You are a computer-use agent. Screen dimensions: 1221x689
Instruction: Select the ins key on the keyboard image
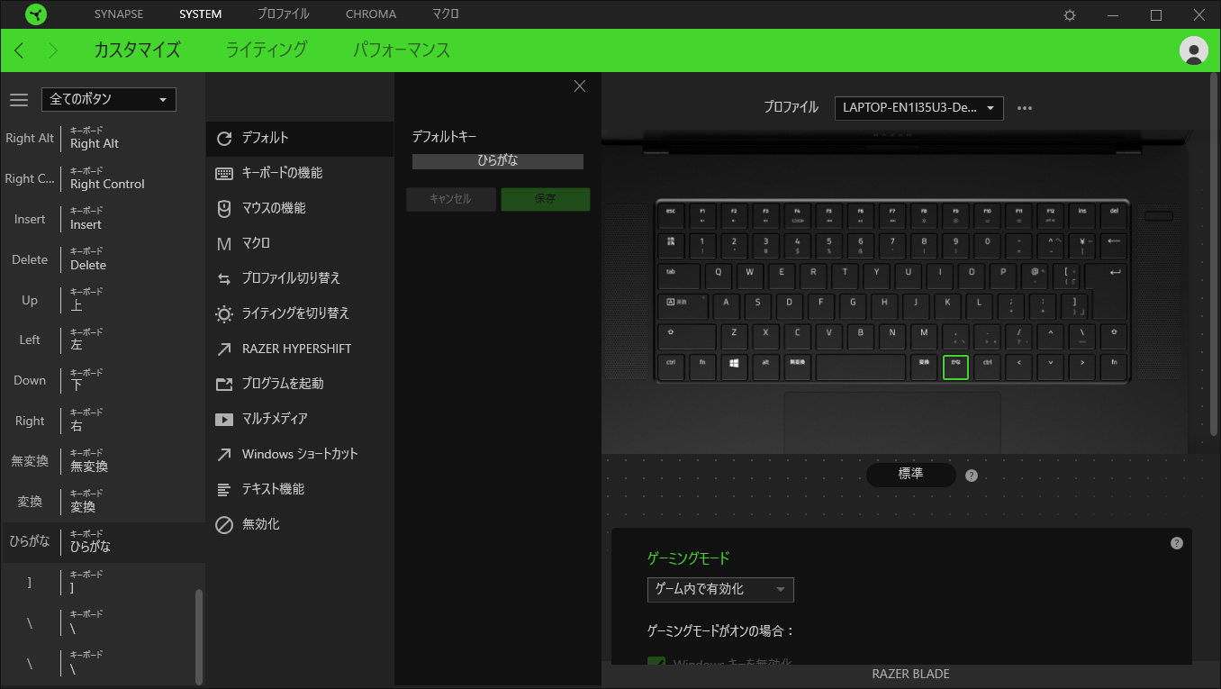click(x=1081, y=216)
